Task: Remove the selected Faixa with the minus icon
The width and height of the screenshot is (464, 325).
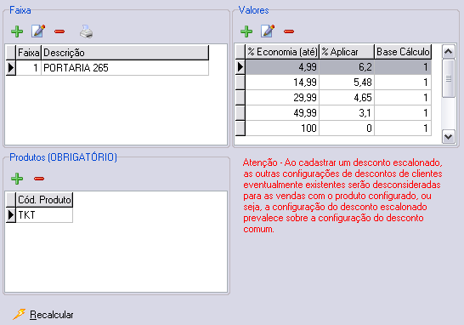Action: click(x=59, y=31)
